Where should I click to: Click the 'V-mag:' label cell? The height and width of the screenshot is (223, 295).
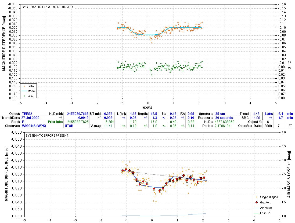pyautogui.click(x=96, y=126)
